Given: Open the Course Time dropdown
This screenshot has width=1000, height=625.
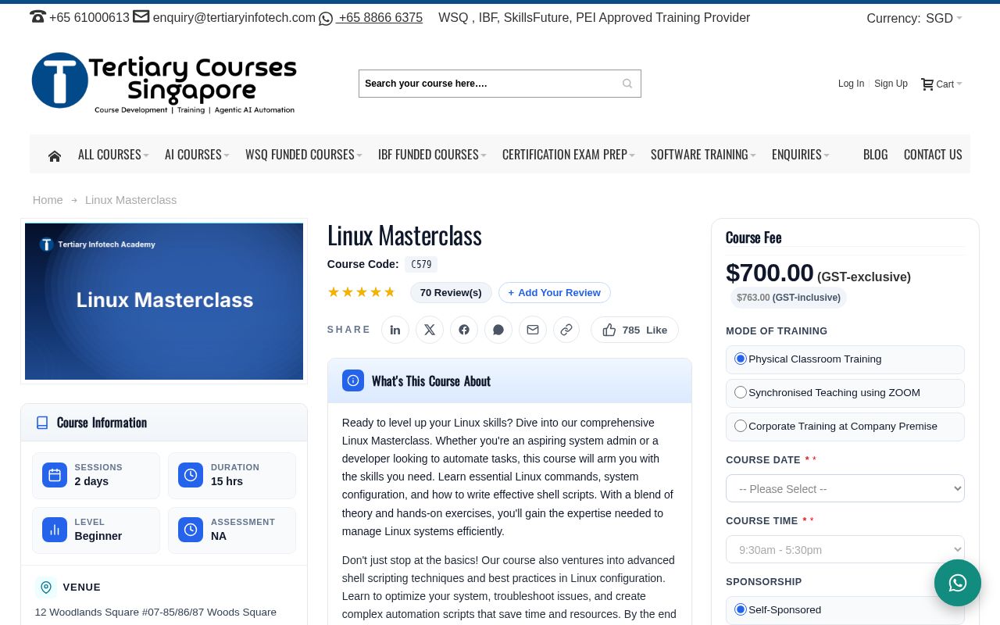Looking at the screenshot, I should coord(845,549).
